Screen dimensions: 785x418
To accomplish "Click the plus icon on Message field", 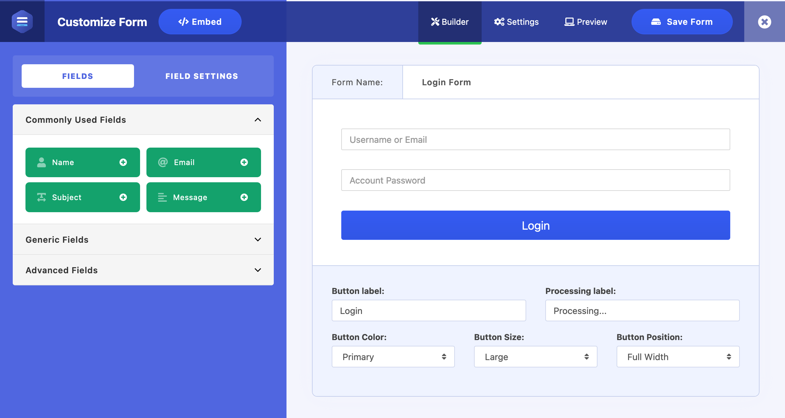I will coord(244,197).
